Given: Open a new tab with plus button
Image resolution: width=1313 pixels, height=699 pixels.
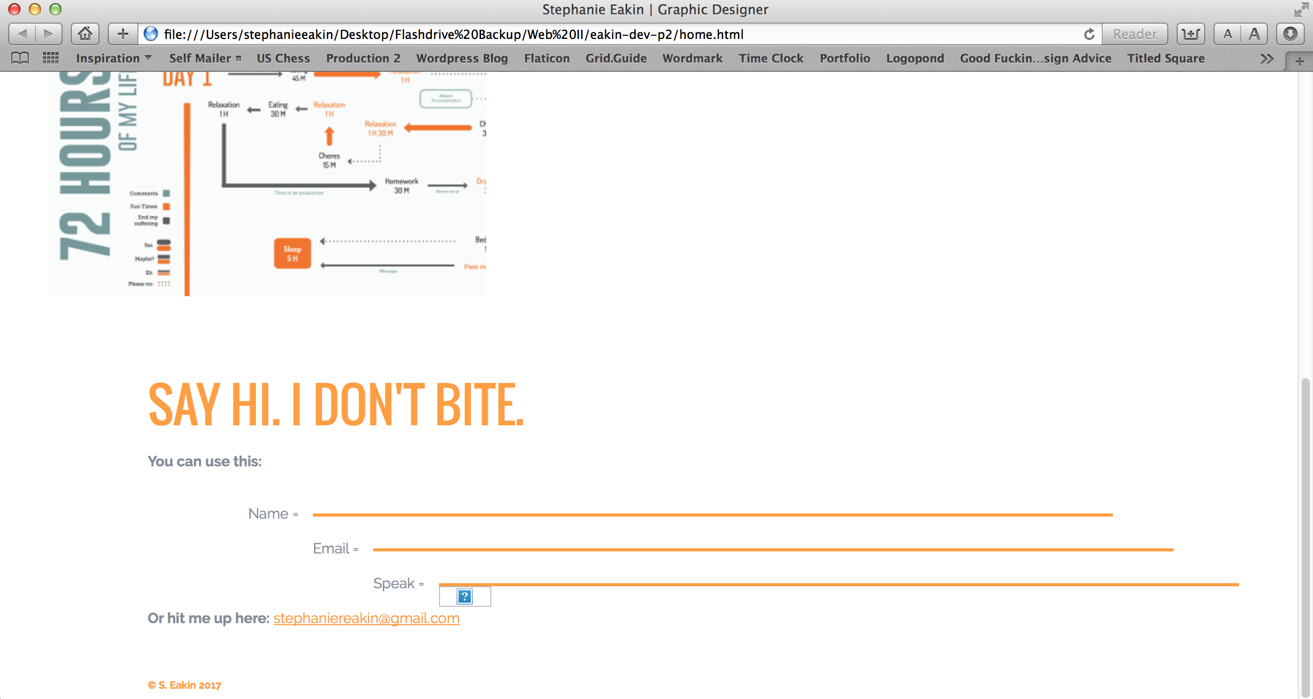Looking at the screenshot, I should [x=1299, y=61].
